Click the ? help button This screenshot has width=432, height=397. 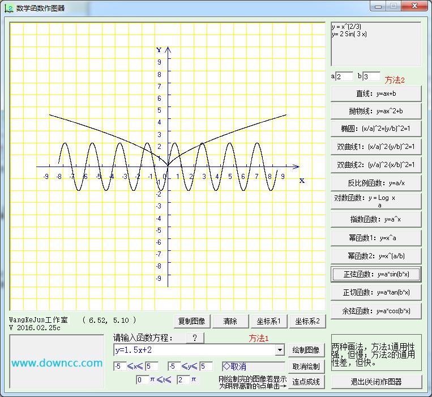[195, 338]
